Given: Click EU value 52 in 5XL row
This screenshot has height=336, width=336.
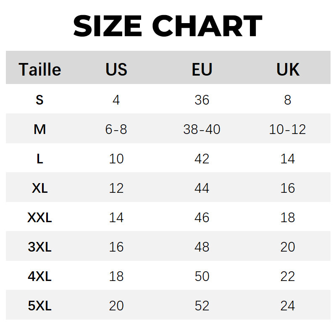Looking at the screenshot, I should pyautogui.click(x=202, y=306).
